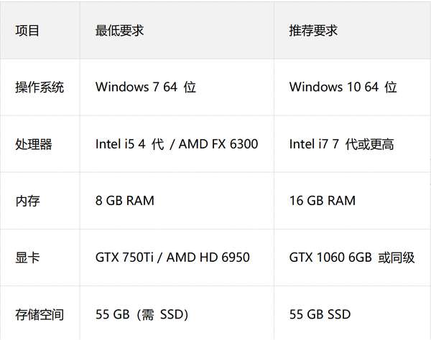
Task: Click the GTX 750Ti text
Action: [126, 257]
